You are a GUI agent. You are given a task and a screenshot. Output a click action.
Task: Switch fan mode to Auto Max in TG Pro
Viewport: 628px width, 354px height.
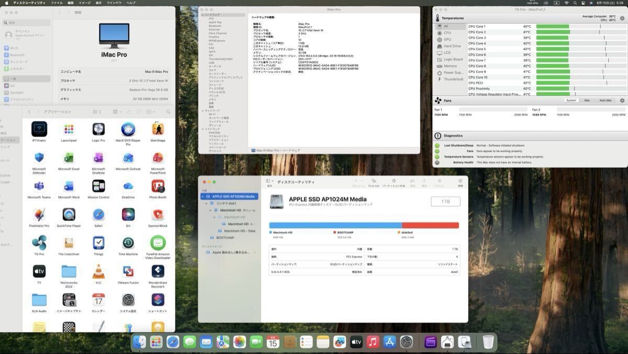pos(605,101)
